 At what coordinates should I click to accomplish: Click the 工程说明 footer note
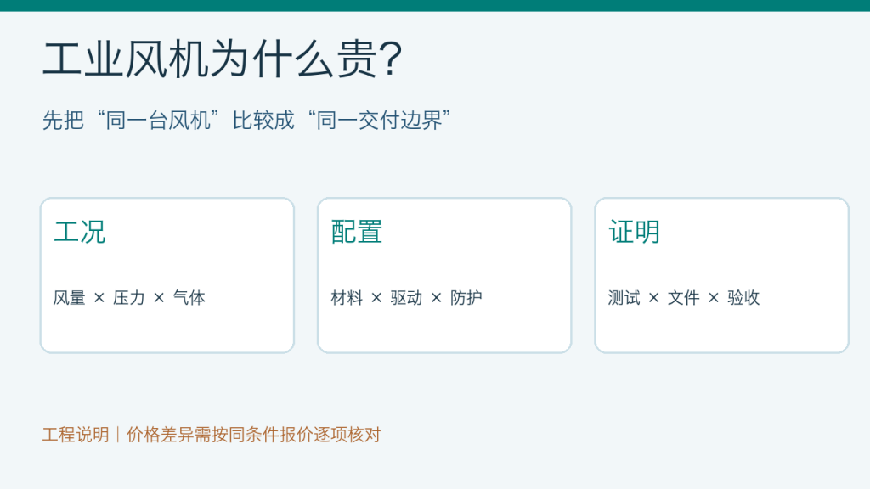tap(212, 435)
